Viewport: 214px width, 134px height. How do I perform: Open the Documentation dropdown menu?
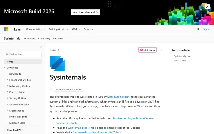[36, 29]
